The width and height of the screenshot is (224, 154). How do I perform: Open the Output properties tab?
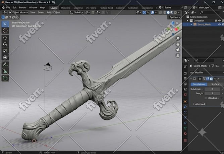coord(185,79)
